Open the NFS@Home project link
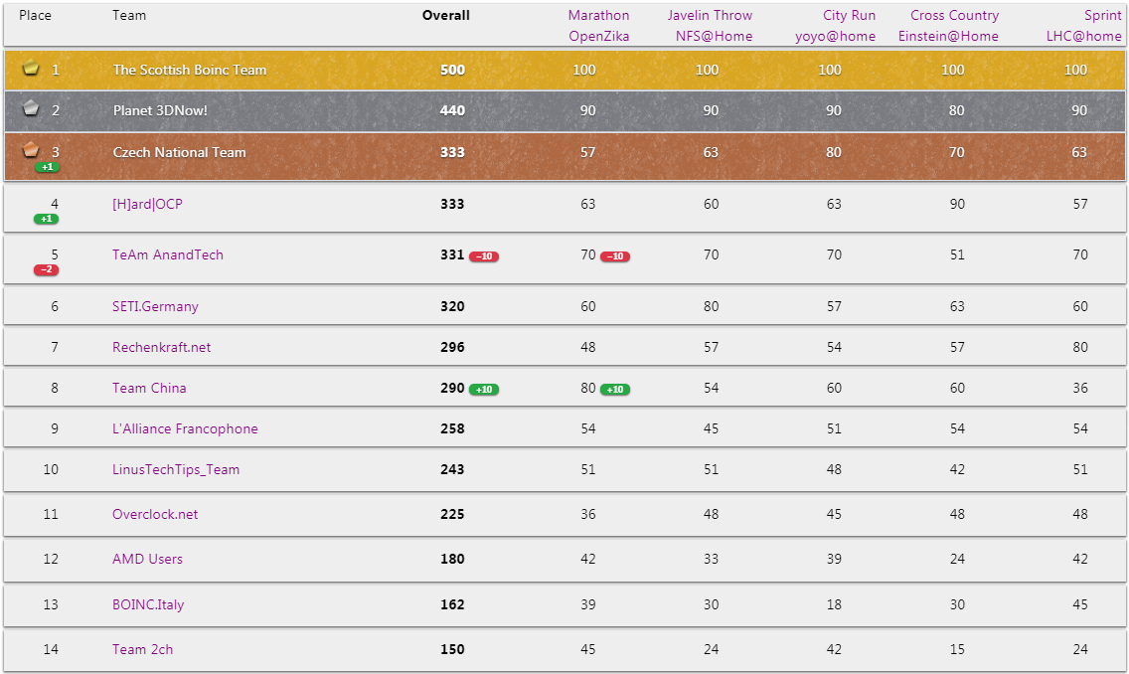Screen dimensions: 1129x674 click(715, 36)
